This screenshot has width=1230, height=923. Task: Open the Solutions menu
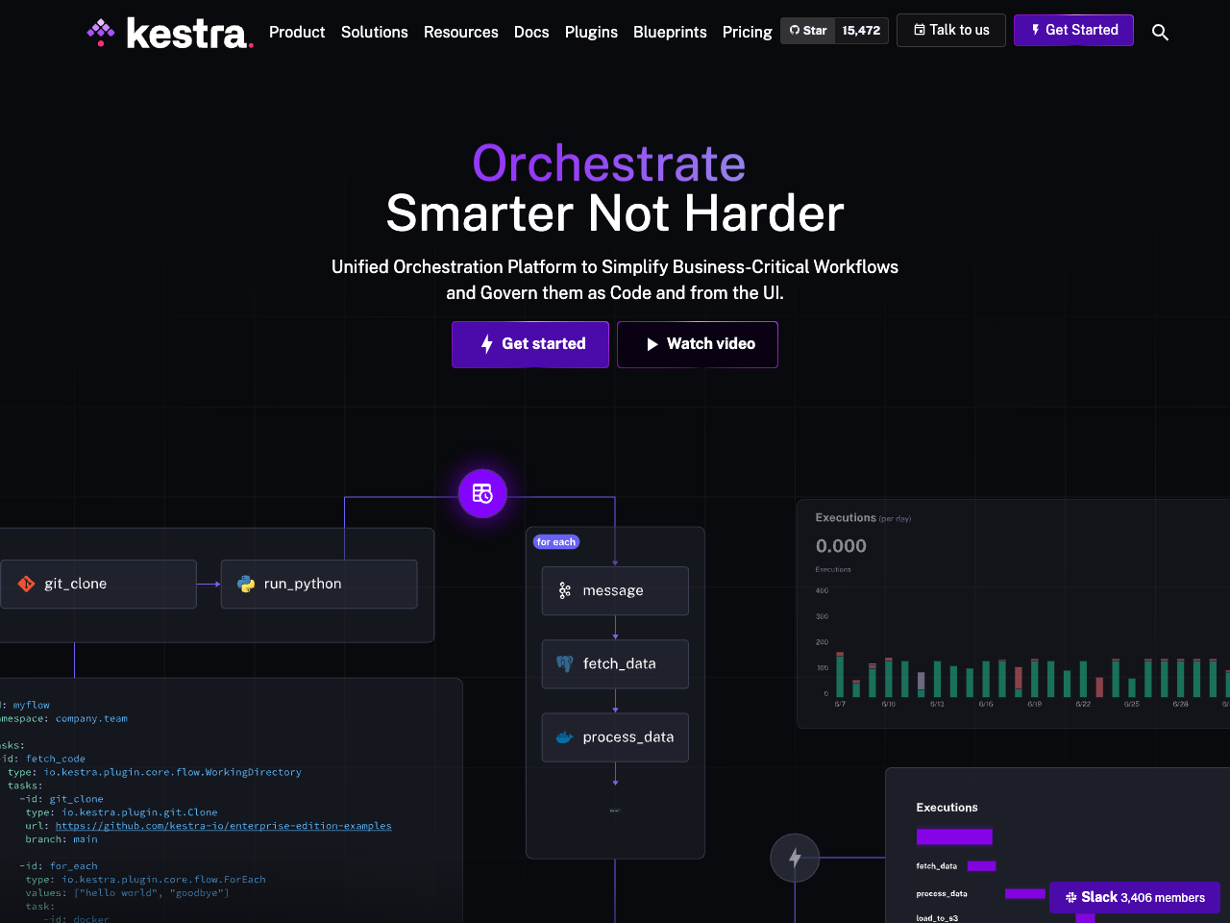(375, 32)
